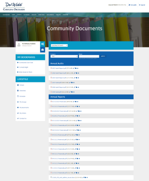Open Documents in the top navigation bar
This screenshot has height=181, width=149.
[50, 14]
